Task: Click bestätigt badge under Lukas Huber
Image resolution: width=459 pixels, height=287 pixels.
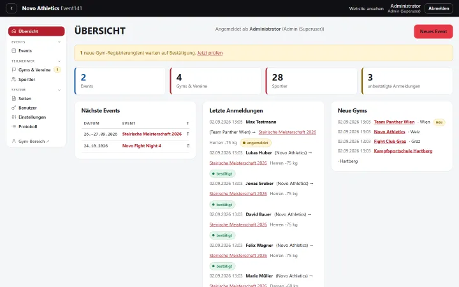Action: 222,173
